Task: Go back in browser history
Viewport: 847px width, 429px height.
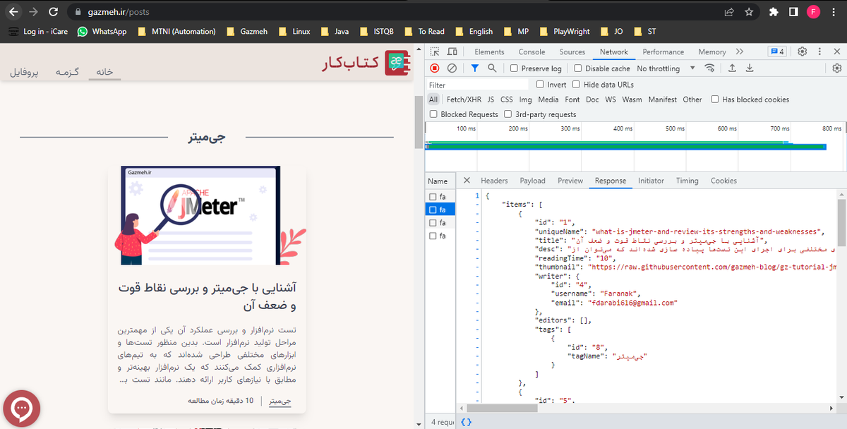Action: 13,12
